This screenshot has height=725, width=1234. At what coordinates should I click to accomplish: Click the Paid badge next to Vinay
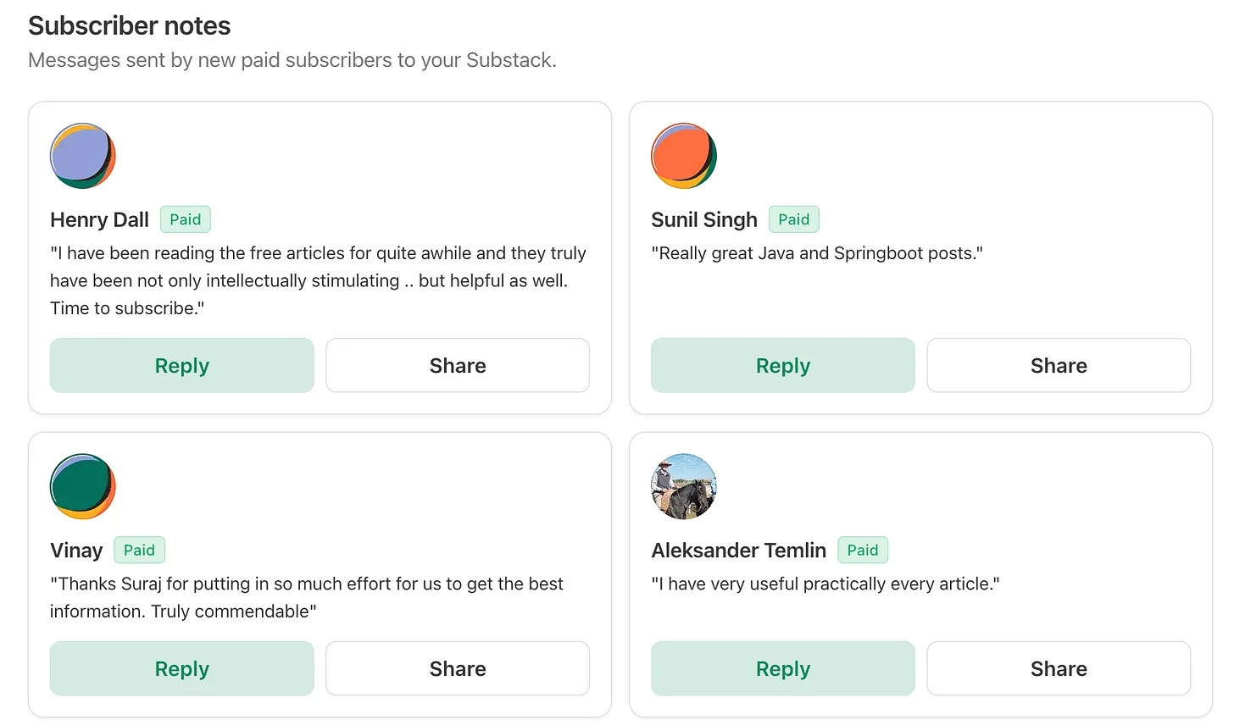click(139, 550)
